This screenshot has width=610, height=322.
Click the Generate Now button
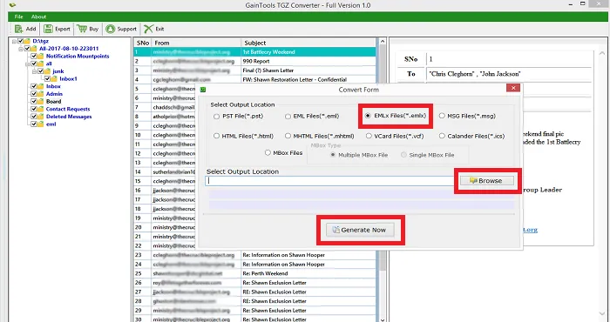(x=360, y=230)
